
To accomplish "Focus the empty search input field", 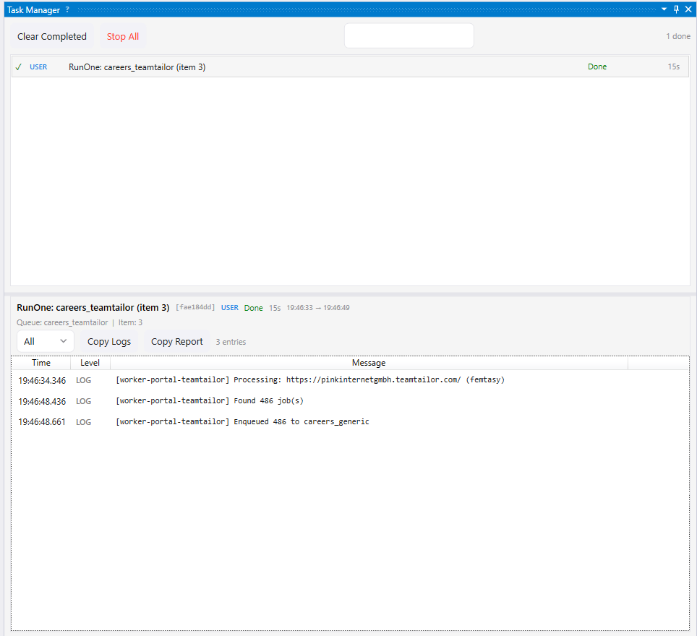I will click(409, 35).
